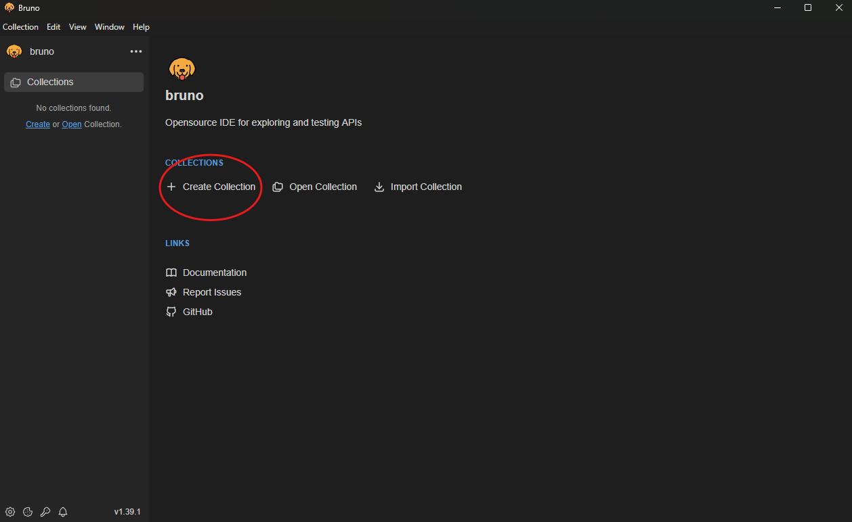Screen dimensions: 852x522
Task: Select the Collections sidebar header
Action: click(x=74, y=82)
